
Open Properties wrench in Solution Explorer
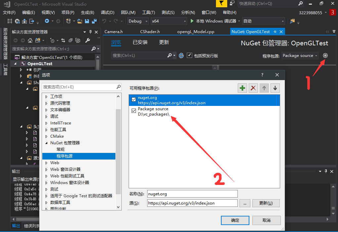click(88, 40)
